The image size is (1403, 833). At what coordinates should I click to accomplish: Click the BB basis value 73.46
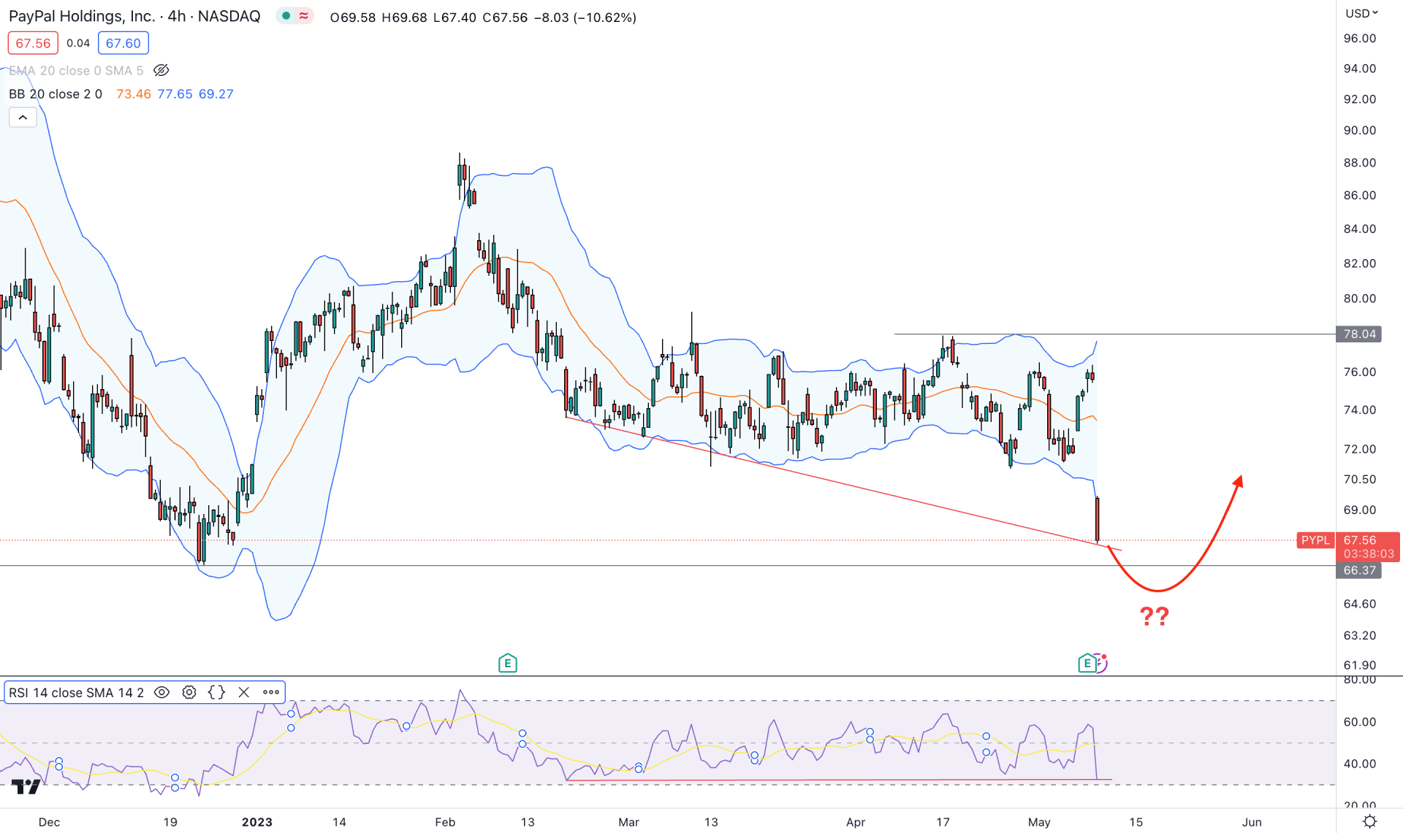point(133,93)
